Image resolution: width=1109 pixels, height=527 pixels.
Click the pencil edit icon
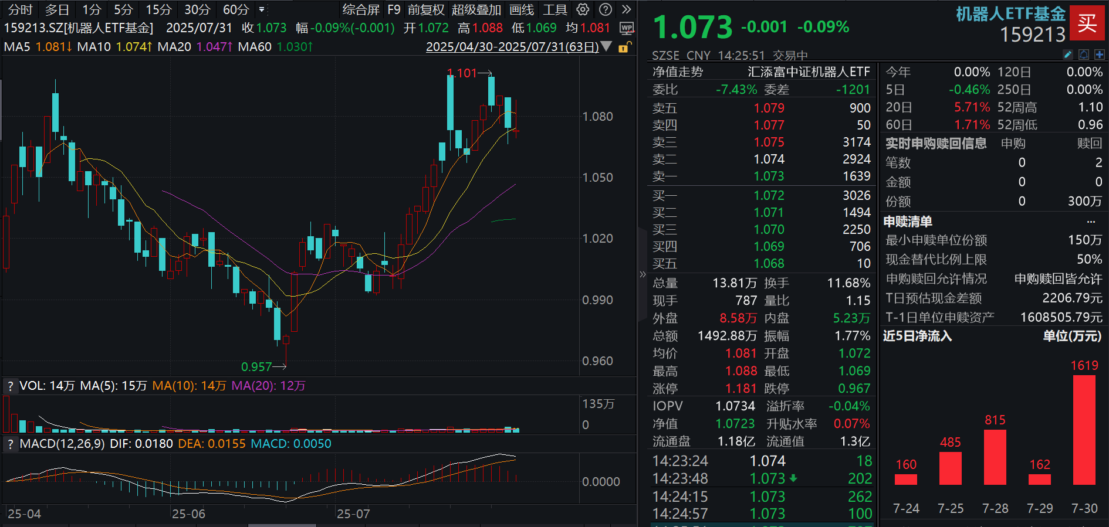click(x=1068, y=55)
